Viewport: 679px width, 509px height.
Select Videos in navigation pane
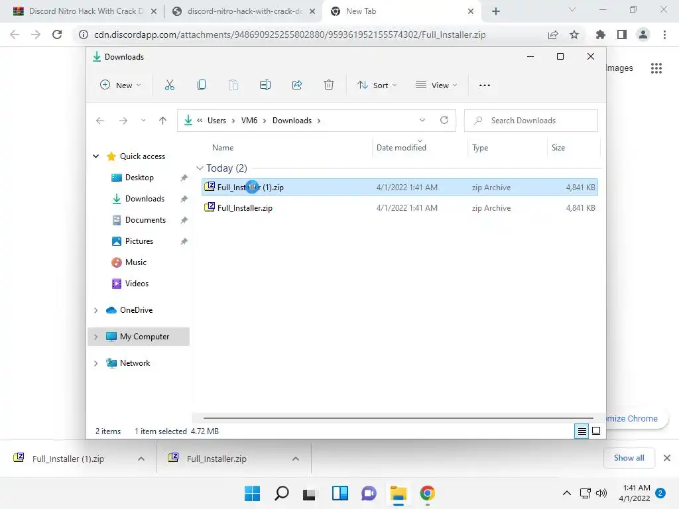(137, 284)
